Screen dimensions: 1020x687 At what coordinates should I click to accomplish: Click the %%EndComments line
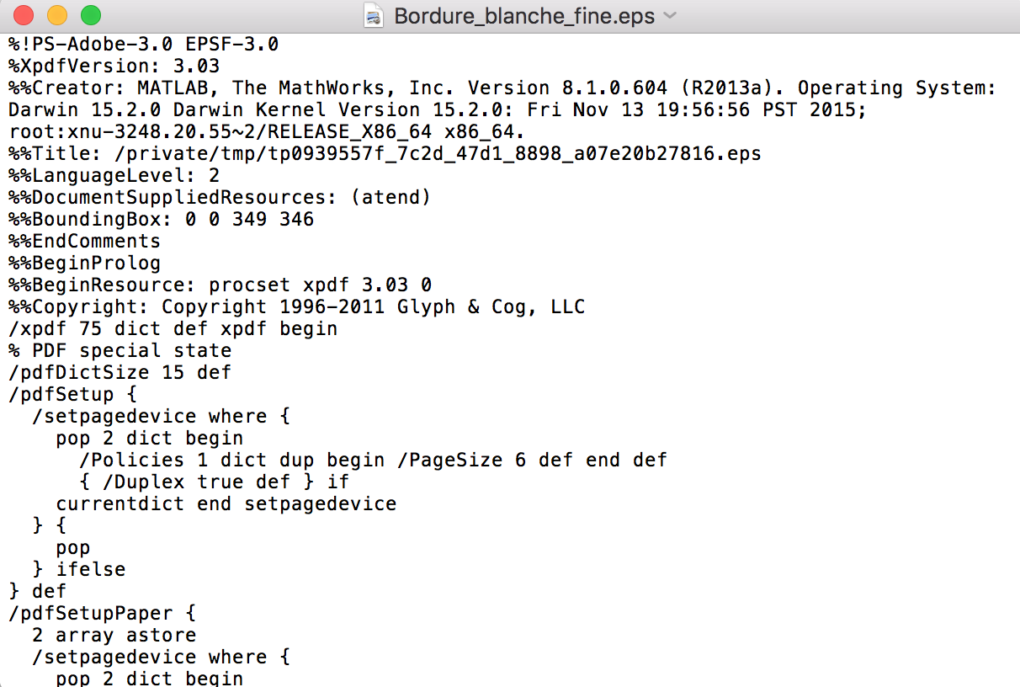[x=84, y=241]
